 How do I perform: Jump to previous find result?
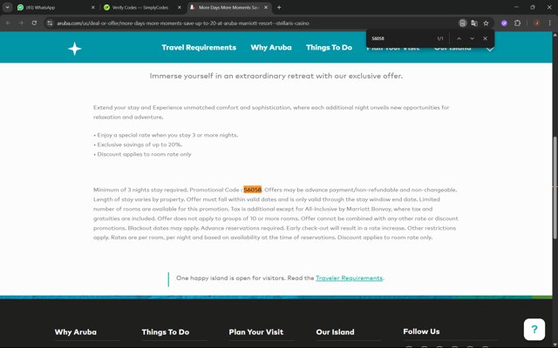(x=459, y=38)
